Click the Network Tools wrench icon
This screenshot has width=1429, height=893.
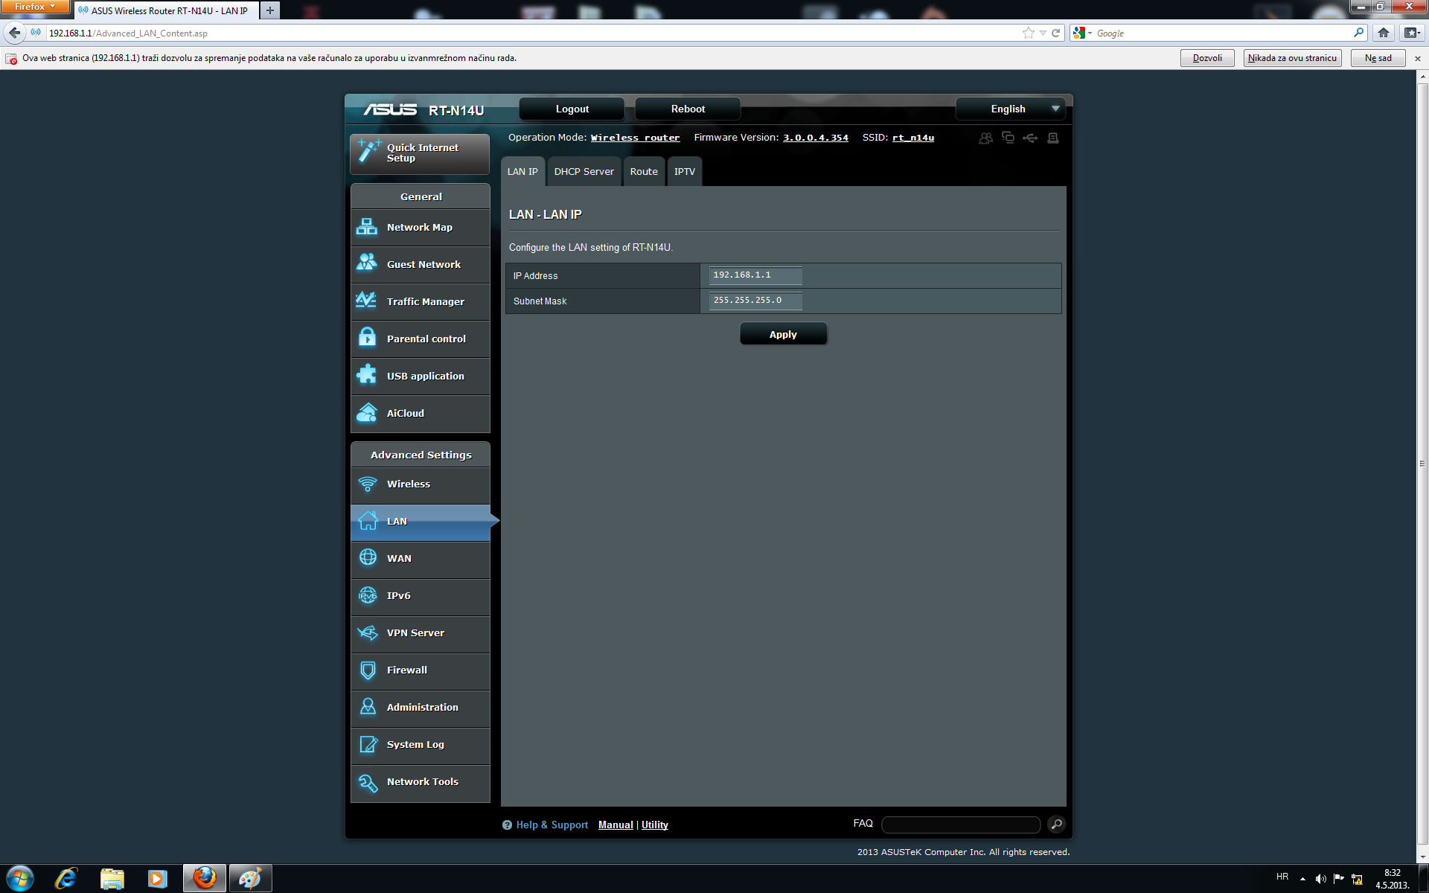tap(368, 782)
